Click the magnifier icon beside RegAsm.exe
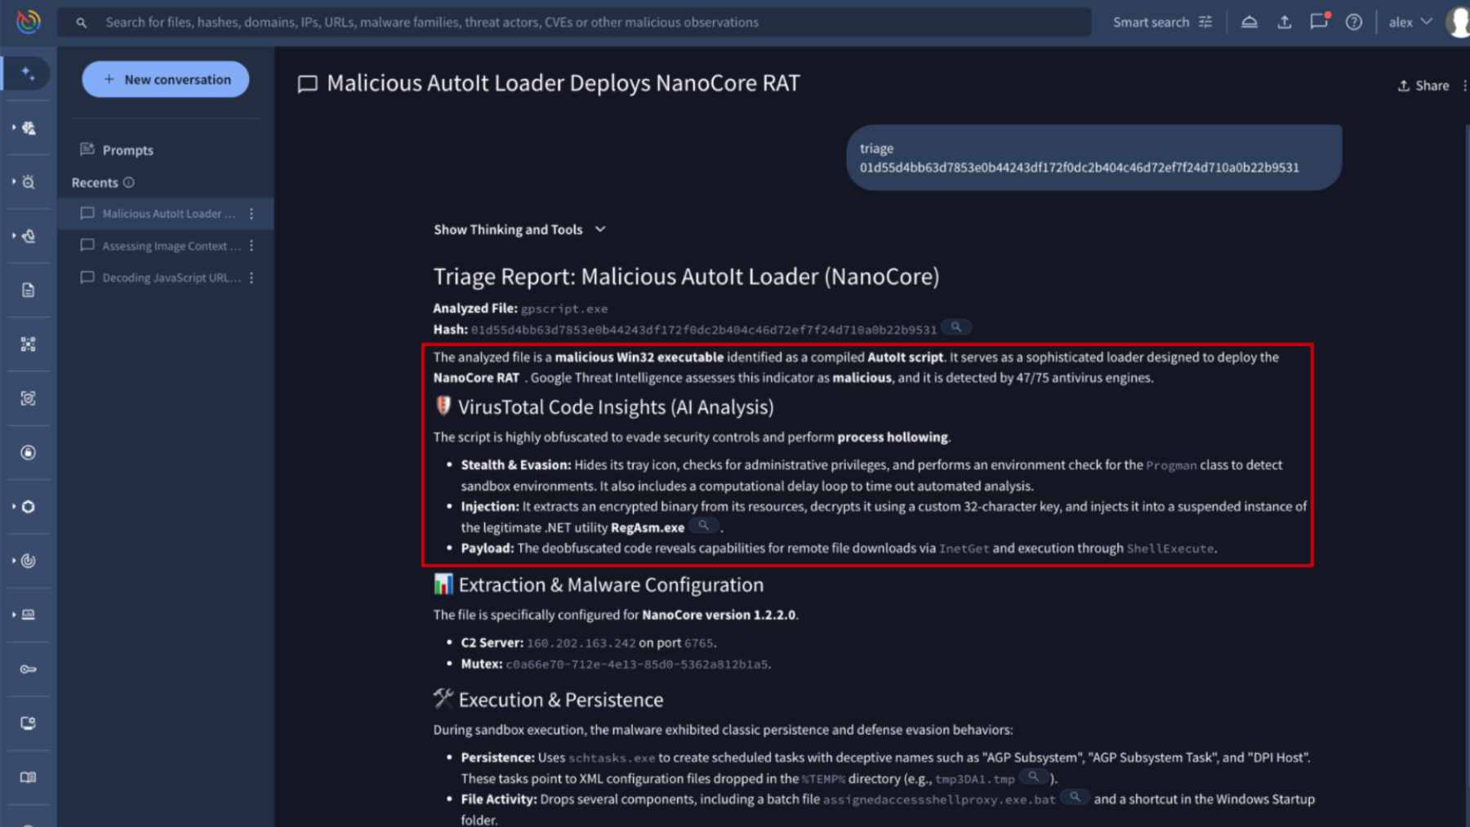The height and width of the screenshot is (827, 1470). click(x=702, y=526)
